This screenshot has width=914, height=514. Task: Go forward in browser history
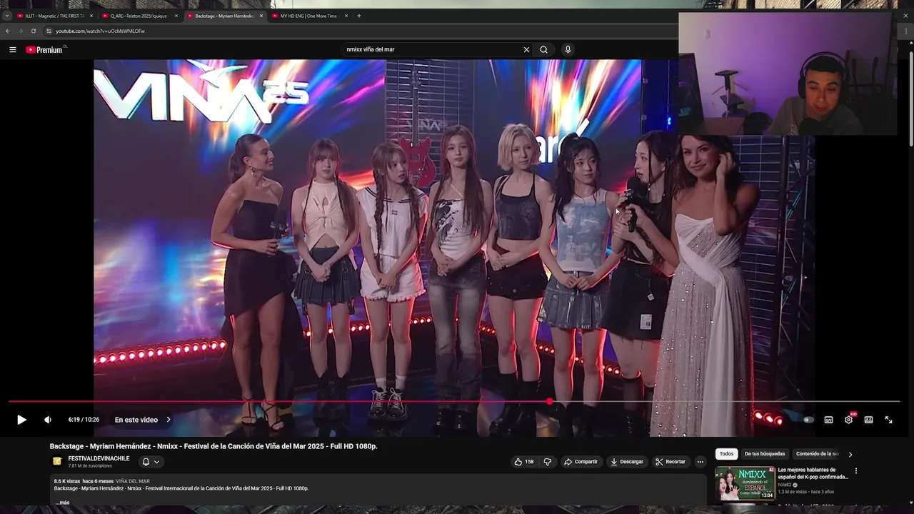point(21,31)
